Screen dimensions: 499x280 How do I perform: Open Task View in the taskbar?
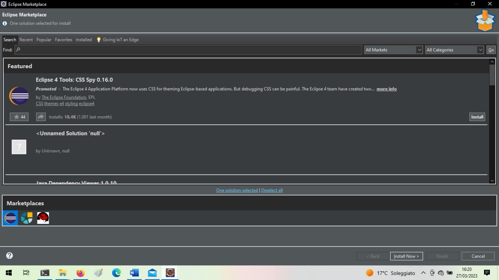pos(26,273)
